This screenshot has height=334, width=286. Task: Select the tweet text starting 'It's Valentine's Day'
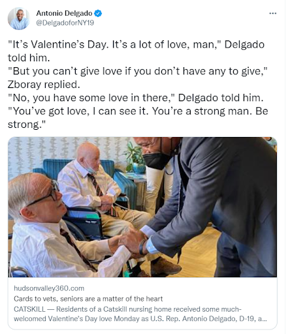[136, 51]
